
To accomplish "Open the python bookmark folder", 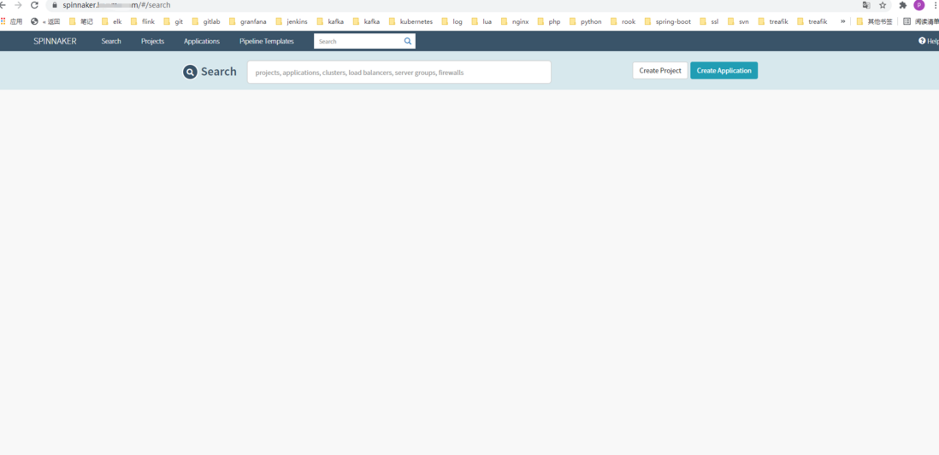I will 586,21.
